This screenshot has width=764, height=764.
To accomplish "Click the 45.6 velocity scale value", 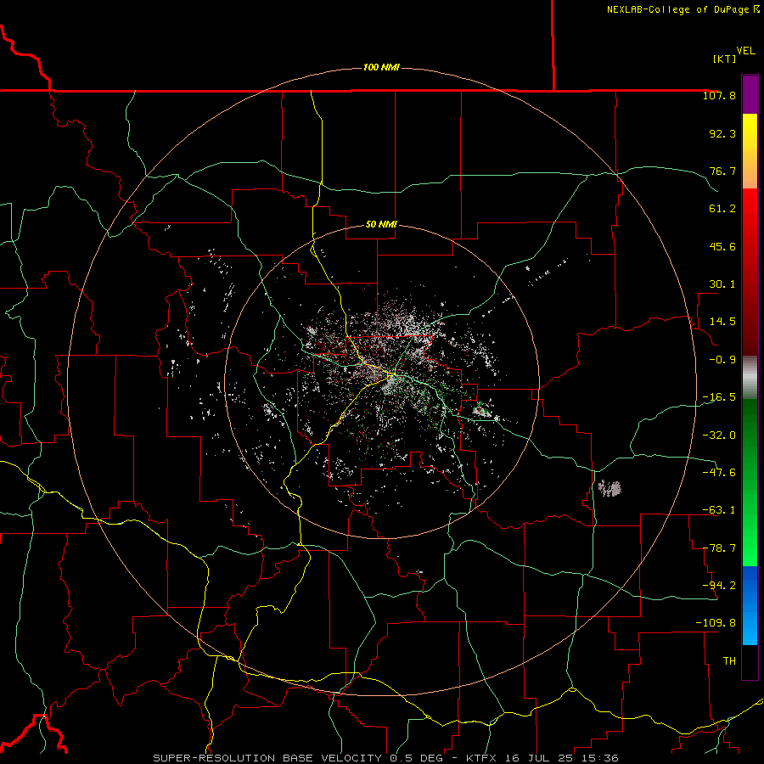I will (x=722, y=246).
